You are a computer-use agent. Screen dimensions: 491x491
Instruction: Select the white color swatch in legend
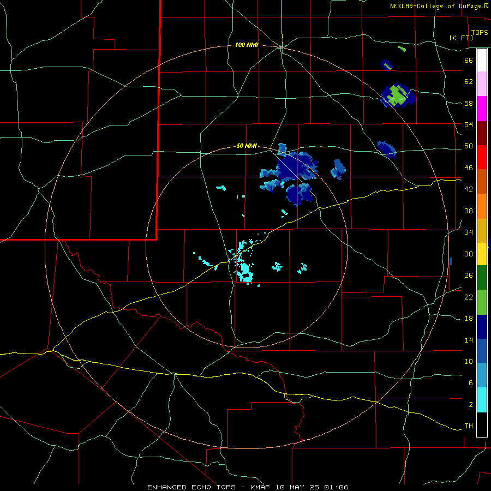coord(482,60)
